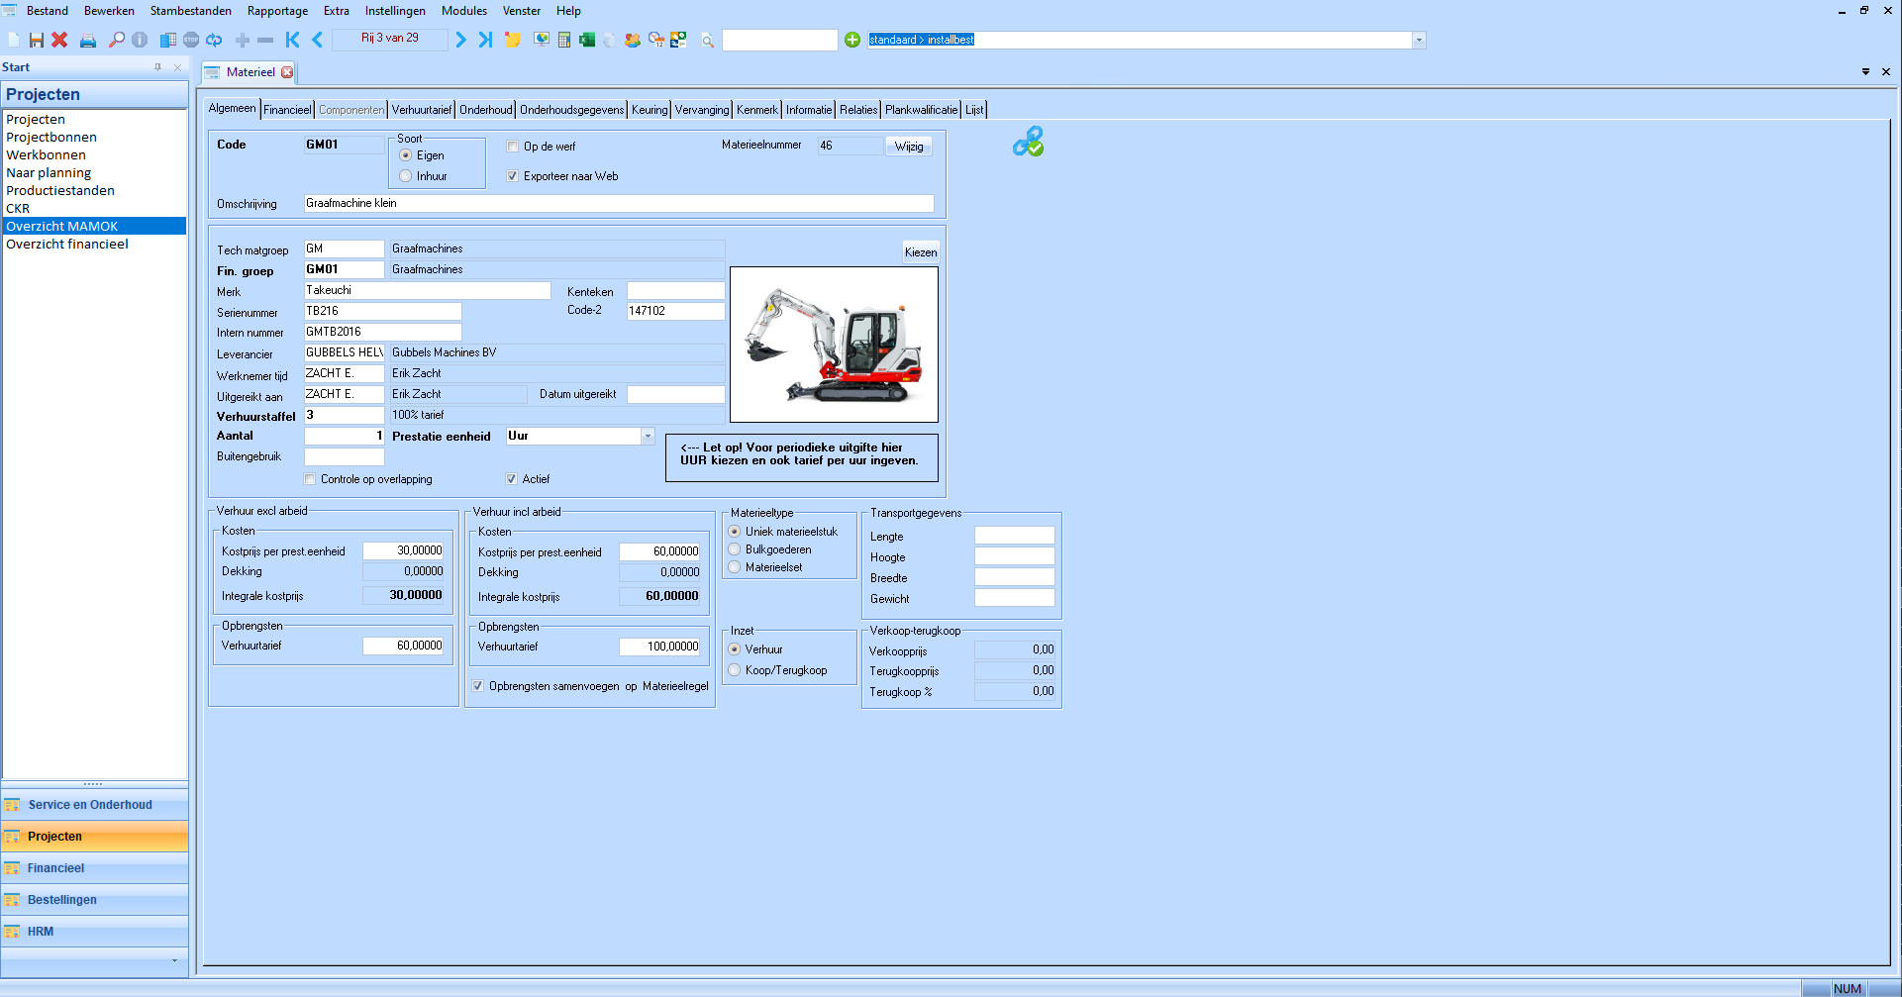
Task: Click the 'Kiezen' image button
Action: coord(920,252)
